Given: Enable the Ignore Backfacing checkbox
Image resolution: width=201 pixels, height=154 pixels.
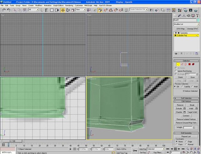Looking at the screenshot, I should (x=176, y=71).
